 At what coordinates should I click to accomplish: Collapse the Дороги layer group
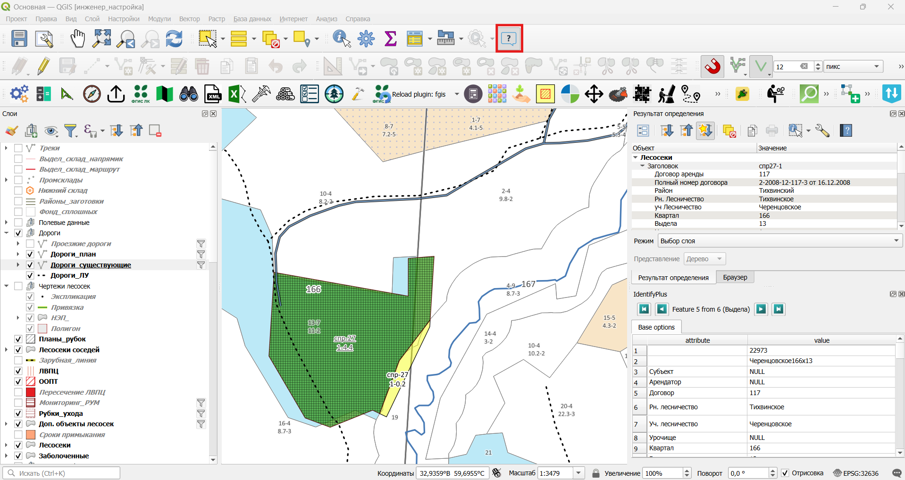pos(7,233)
